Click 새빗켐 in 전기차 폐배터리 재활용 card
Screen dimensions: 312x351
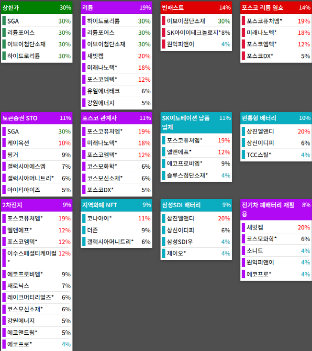click(x=276, y=228)
